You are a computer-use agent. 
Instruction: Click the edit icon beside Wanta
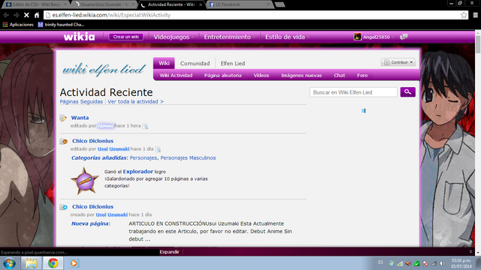coord(63,118)
